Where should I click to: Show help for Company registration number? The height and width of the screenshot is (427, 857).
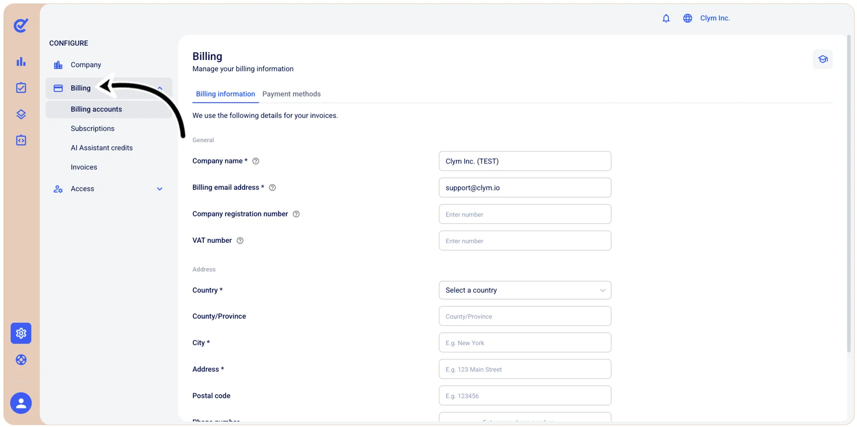(x=296, y=214)
